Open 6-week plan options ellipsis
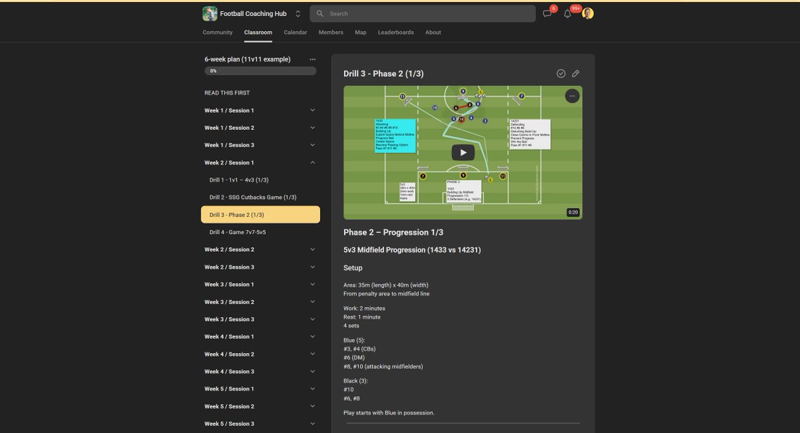 (x=313, y=59)
